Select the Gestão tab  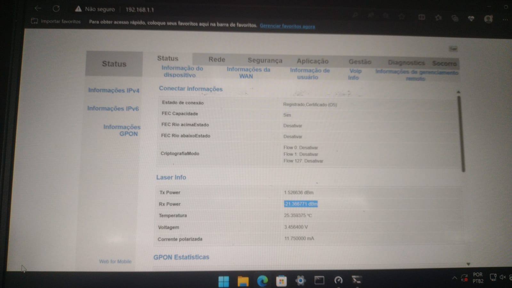coord(360,62)
